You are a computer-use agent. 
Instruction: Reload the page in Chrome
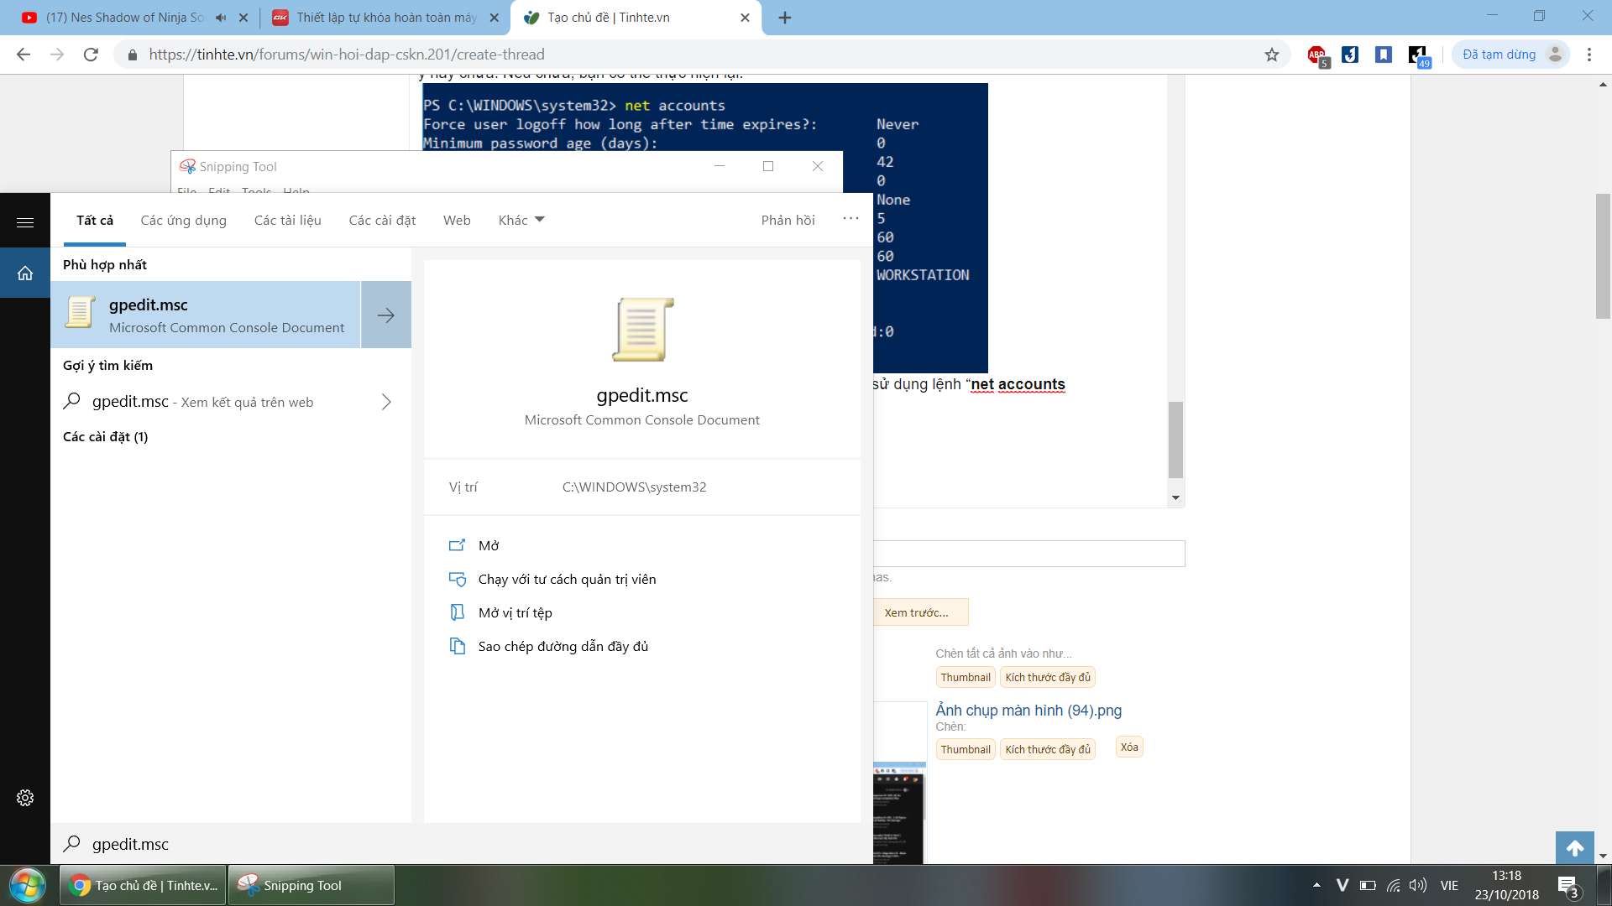(x=91, y=55)
